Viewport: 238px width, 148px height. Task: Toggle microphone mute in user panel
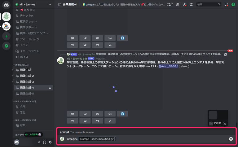point(39,142)
